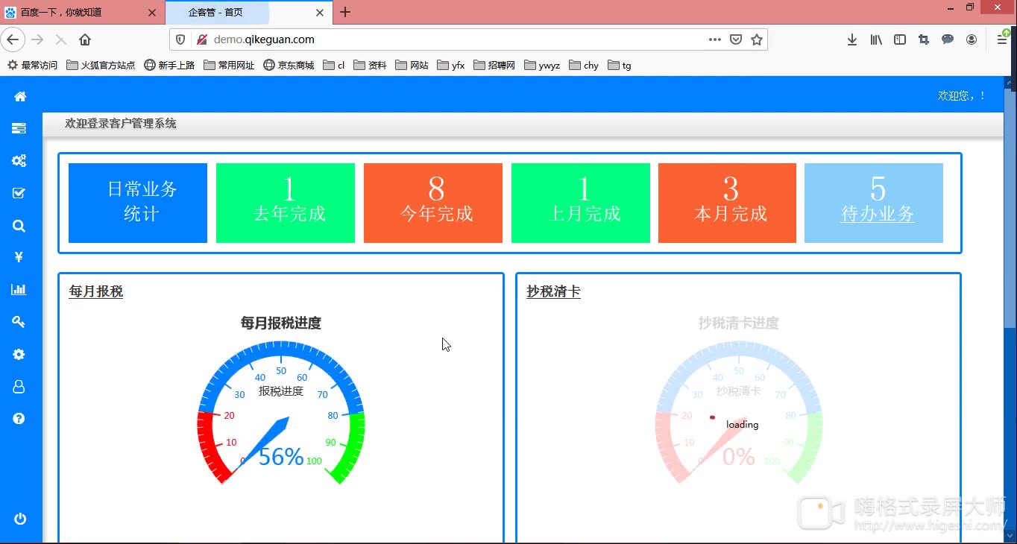Open the tg bookmark folder

(x=620, y=65)
